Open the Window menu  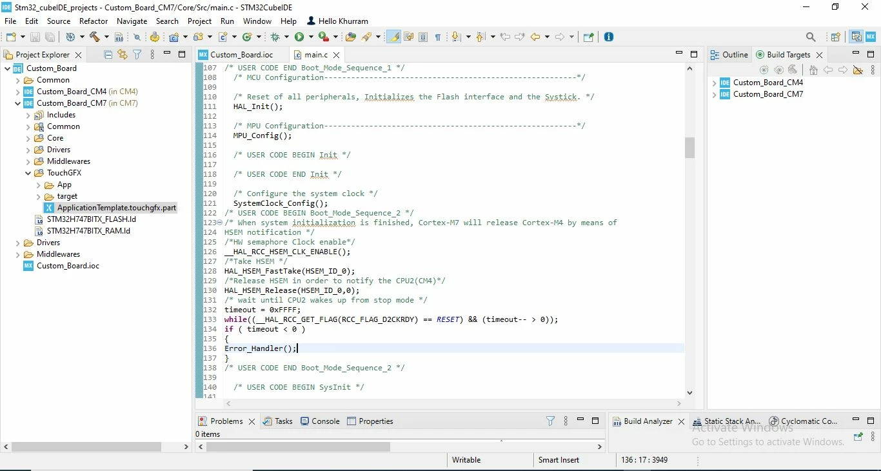[257, 21]
